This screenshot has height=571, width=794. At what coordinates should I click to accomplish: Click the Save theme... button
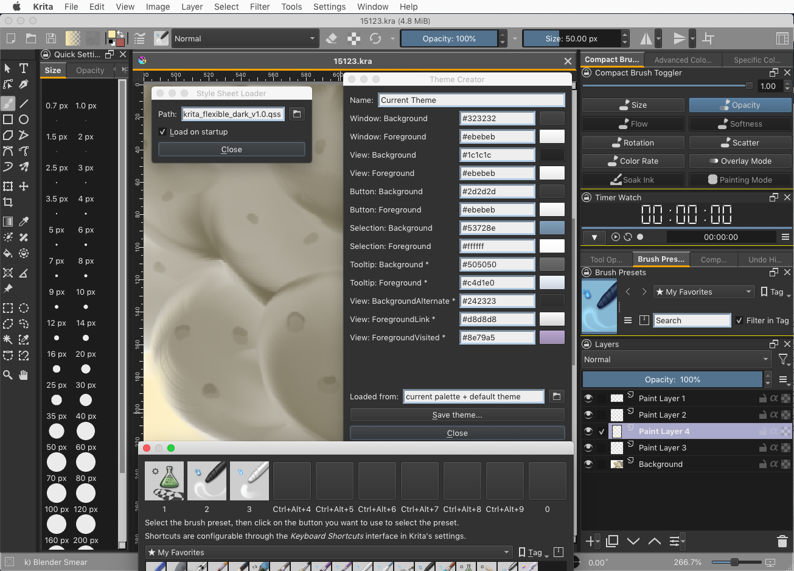[x=457, y=415]
